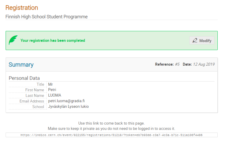Click the Personal Data section title
Image resolution: width=228 pixels, height=144 pixels.
tap(24, 78)
